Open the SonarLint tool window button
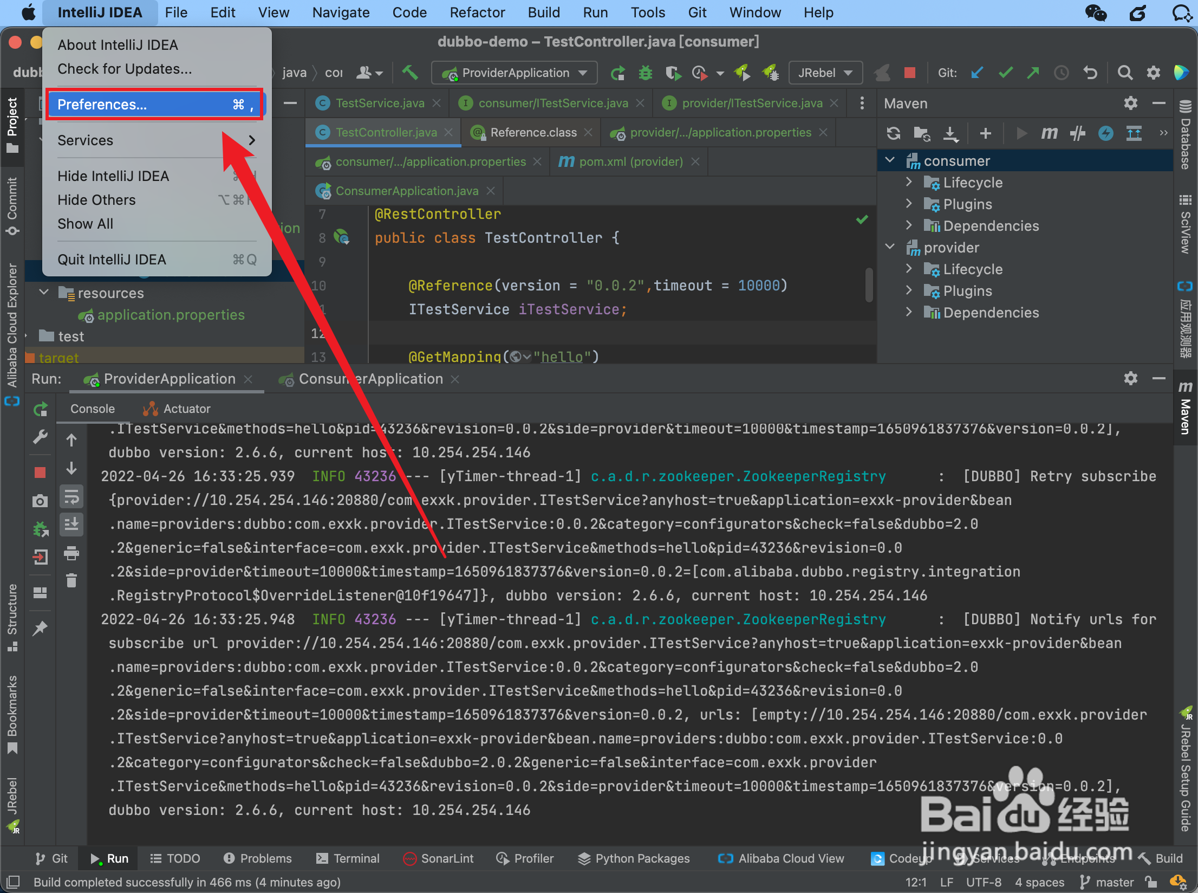 point(439,858)
